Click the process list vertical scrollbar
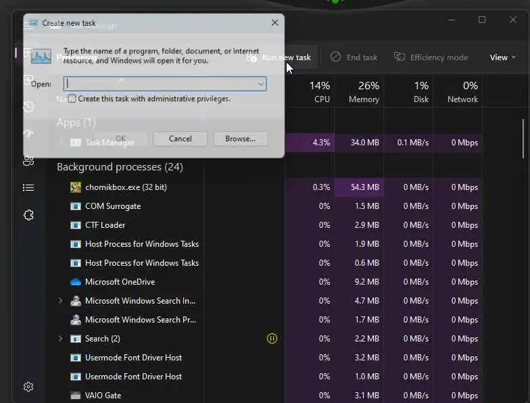The image size is (530, 403). click(523, 139)
